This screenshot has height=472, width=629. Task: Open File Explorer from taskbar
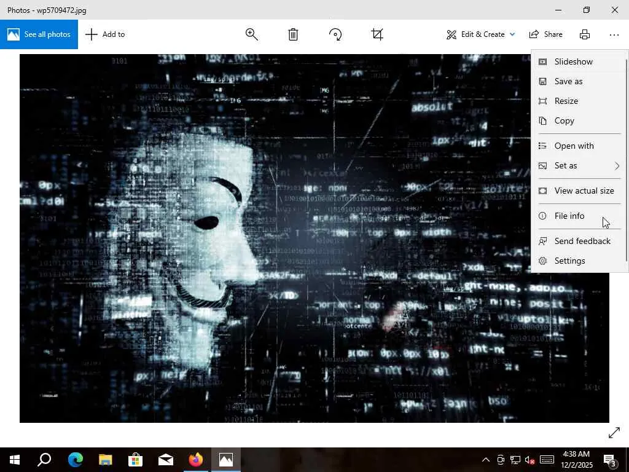[x=106, y=460]
